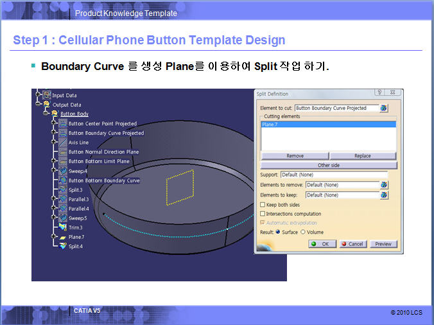Click the Button Body geometrical set icon
Screen dimensions: 434x325
55,114
